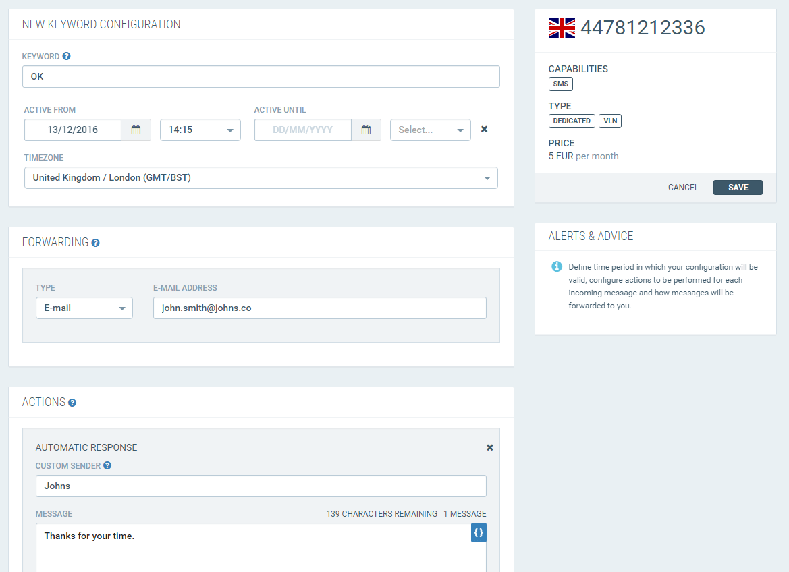The image size is (789, 572).
Task: Click the Forwarding help icon
Action: pos(96,243)
